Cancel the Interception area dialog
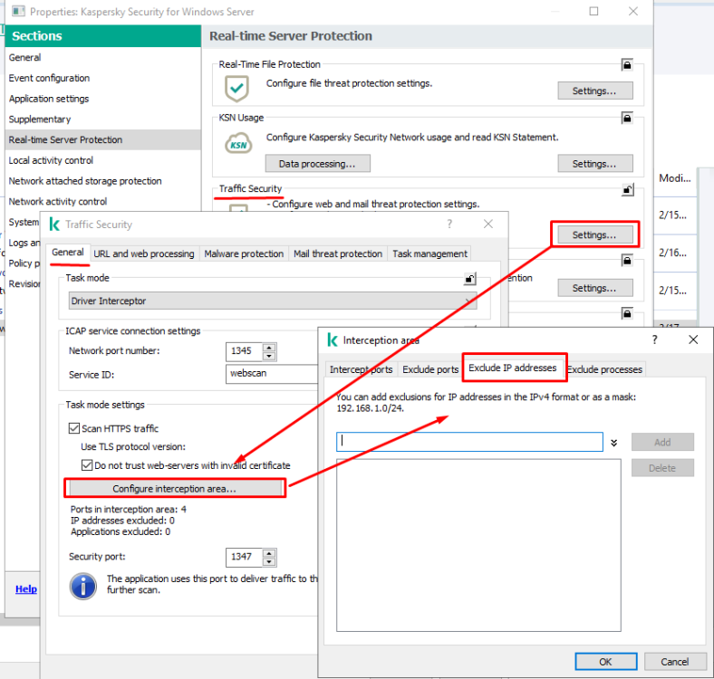The image size is (714, 679). (674, 662)
